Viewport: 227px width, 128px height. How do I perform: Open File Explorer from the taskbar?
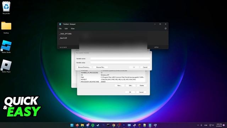82,125
